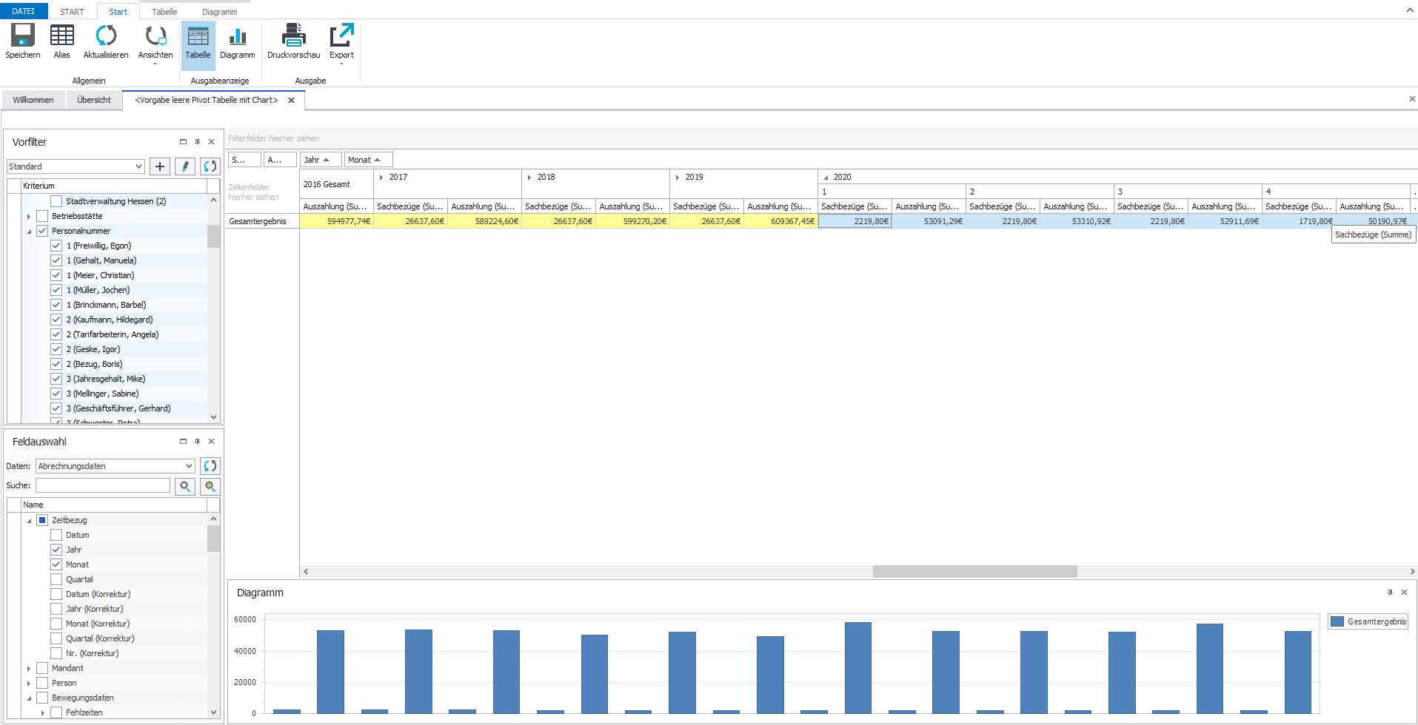
Task: Toggle the Personalnummer checkbox
Action: pos(42,231)
